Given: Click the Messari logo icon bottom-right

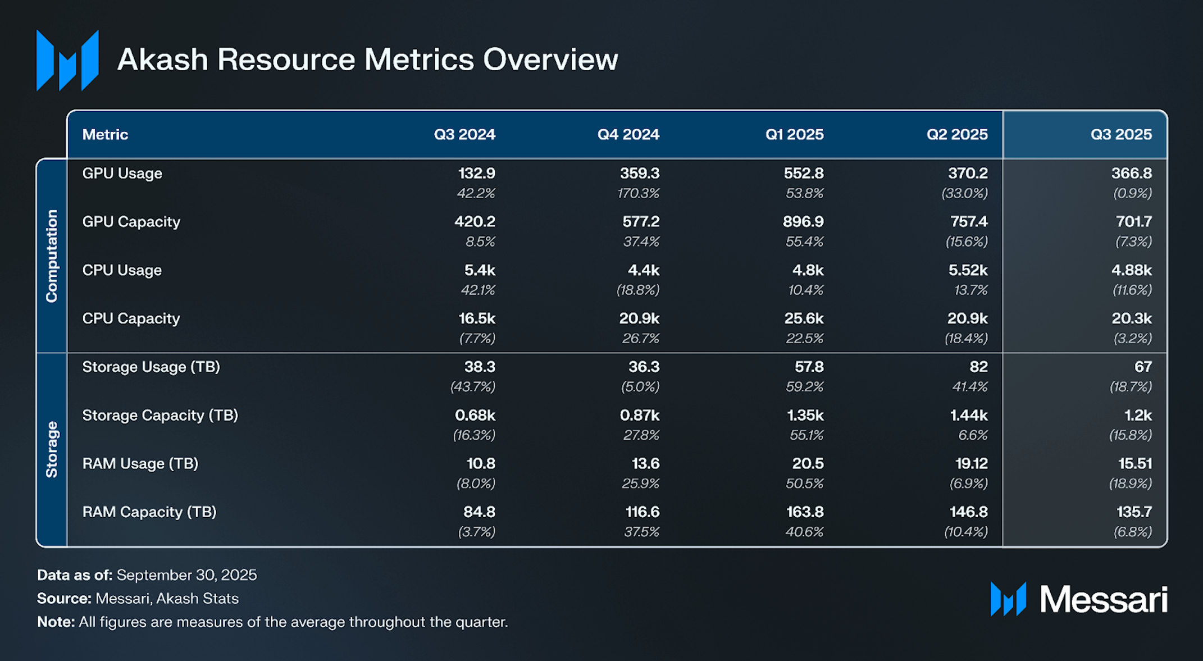Looking at the screenshot, I should click(1008, 599).
